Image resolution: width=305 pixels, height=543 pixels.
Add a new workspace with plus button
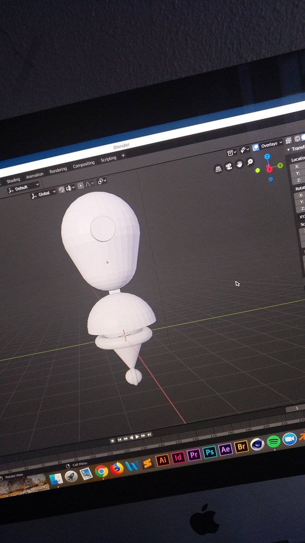(123, 155)
